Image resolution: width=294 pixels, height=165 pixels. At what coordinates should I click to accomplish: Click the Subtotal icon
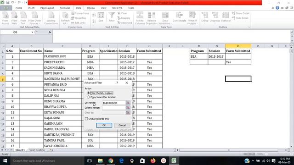tap(226, 17)
